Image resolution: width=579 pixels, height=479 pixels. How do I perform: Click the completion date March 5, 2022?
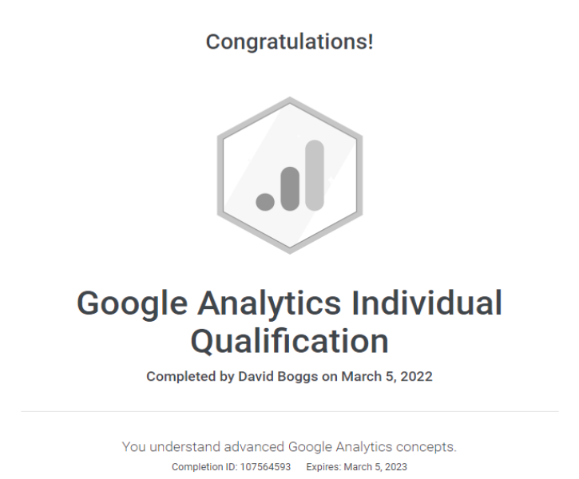(x=387, y=376)
